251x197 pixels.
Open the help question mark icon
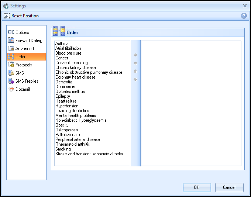click(244, 16)
